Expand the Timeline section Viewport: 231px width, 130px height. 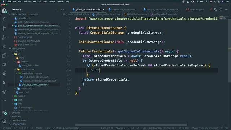click(x=16, y=117)
